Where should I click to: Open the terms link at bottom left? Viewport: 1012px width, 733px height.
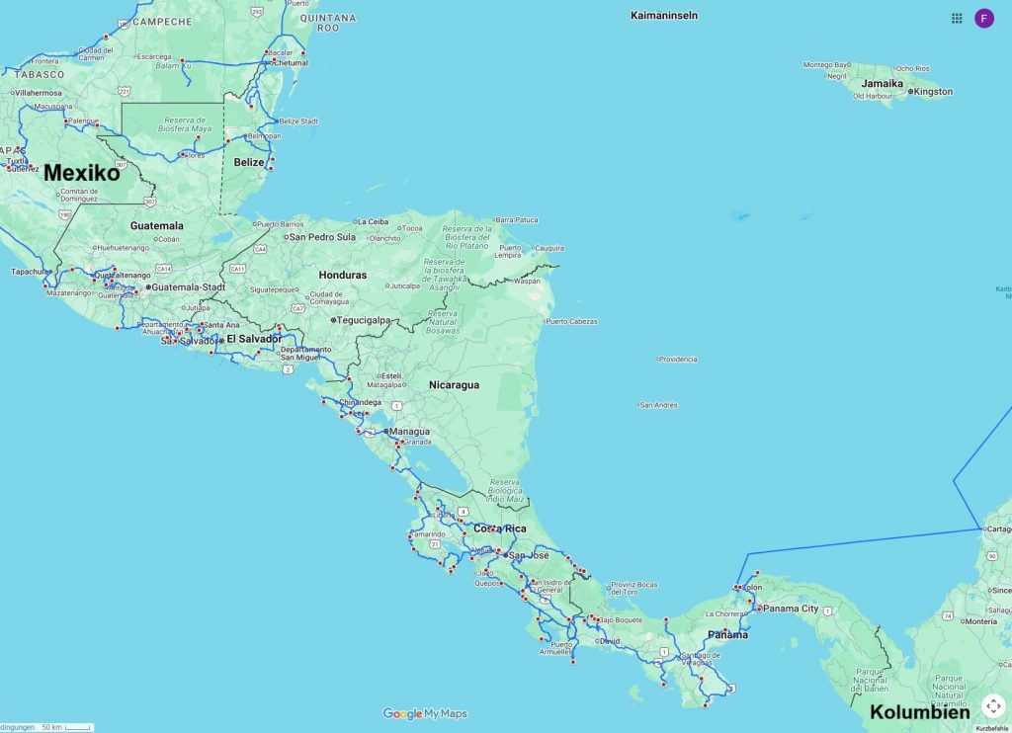click(x=17, y=727)
